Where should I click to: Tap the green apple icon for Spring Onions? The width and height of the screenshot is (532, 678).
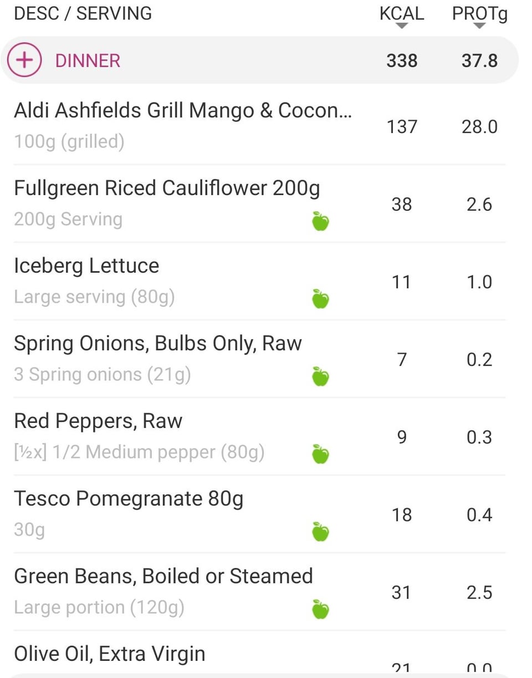(x=320, y=376)
